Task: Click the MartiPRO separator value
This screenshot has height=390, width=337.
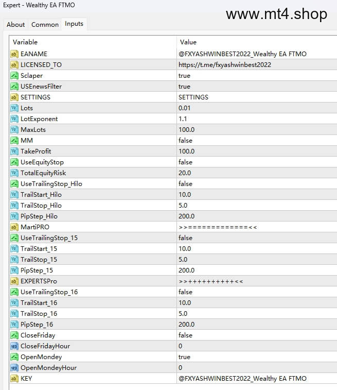Action: tap(218, 227)
